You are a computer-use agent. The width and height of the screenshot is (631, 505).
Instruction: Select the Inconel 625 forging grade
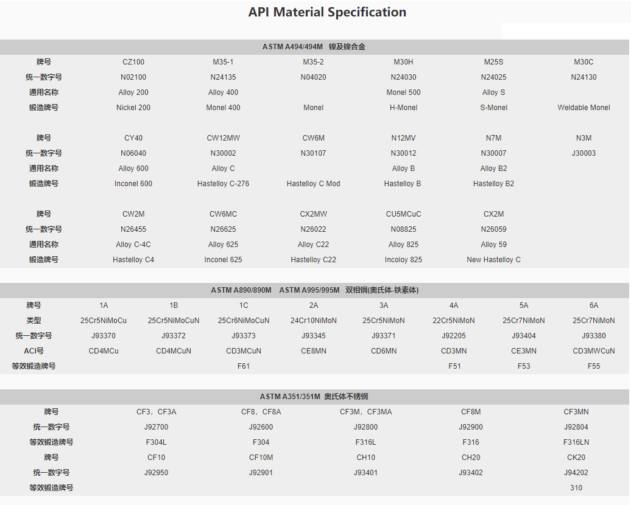pos(223,260)
